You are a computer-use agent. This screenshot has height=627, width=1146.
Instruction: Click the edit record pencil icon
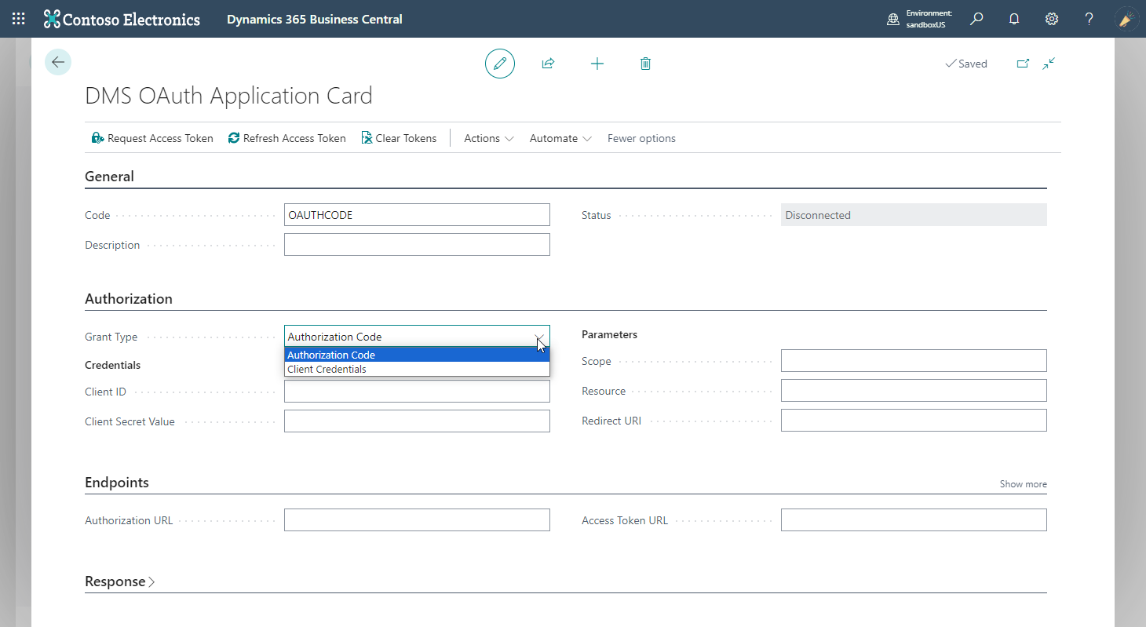point(500,64)
